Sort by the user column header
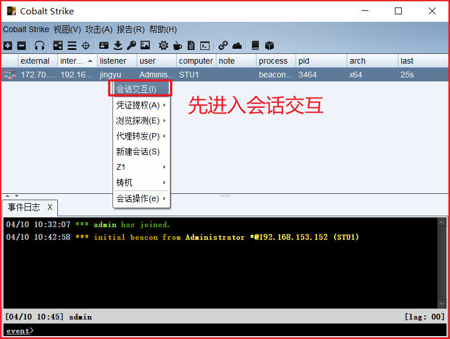Image resolution: width=450 pixels, height=339 pixels. 157,61
